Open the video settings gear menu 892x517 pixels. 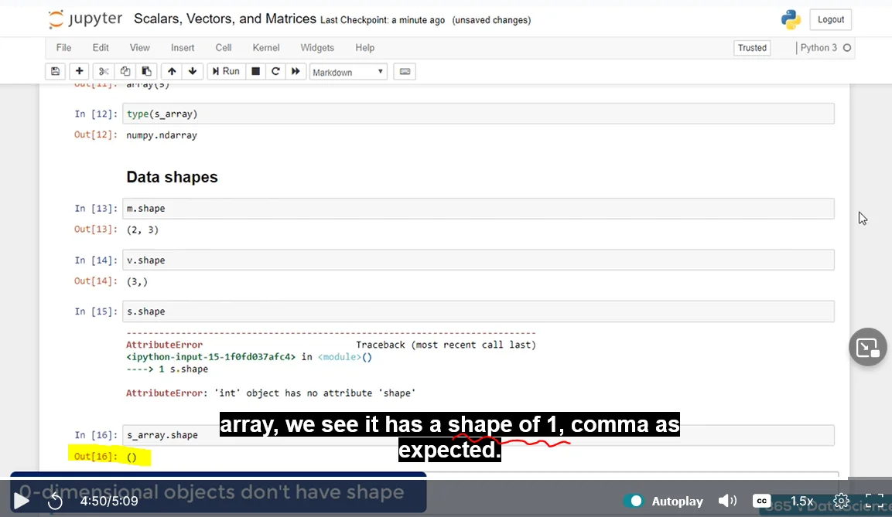pos(841,501)
